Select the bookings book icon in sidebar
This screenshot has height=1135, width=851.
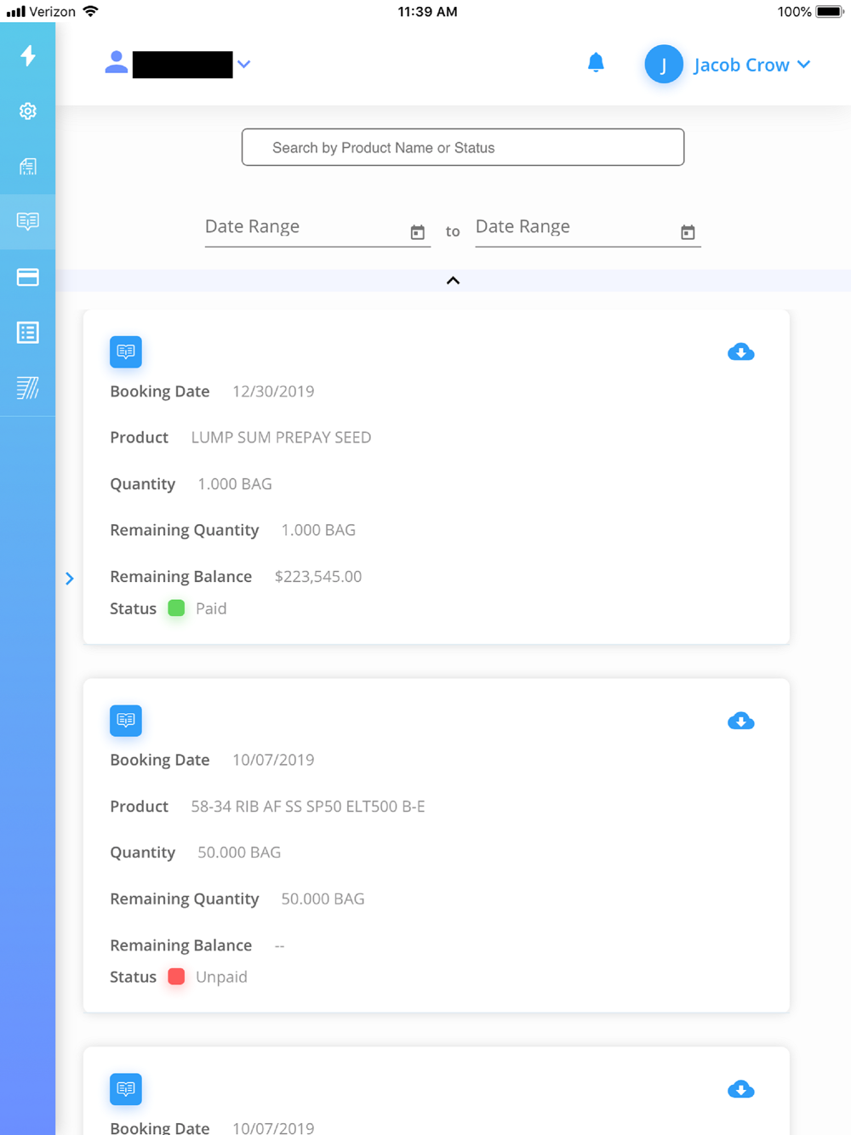(x=28, y=221)
